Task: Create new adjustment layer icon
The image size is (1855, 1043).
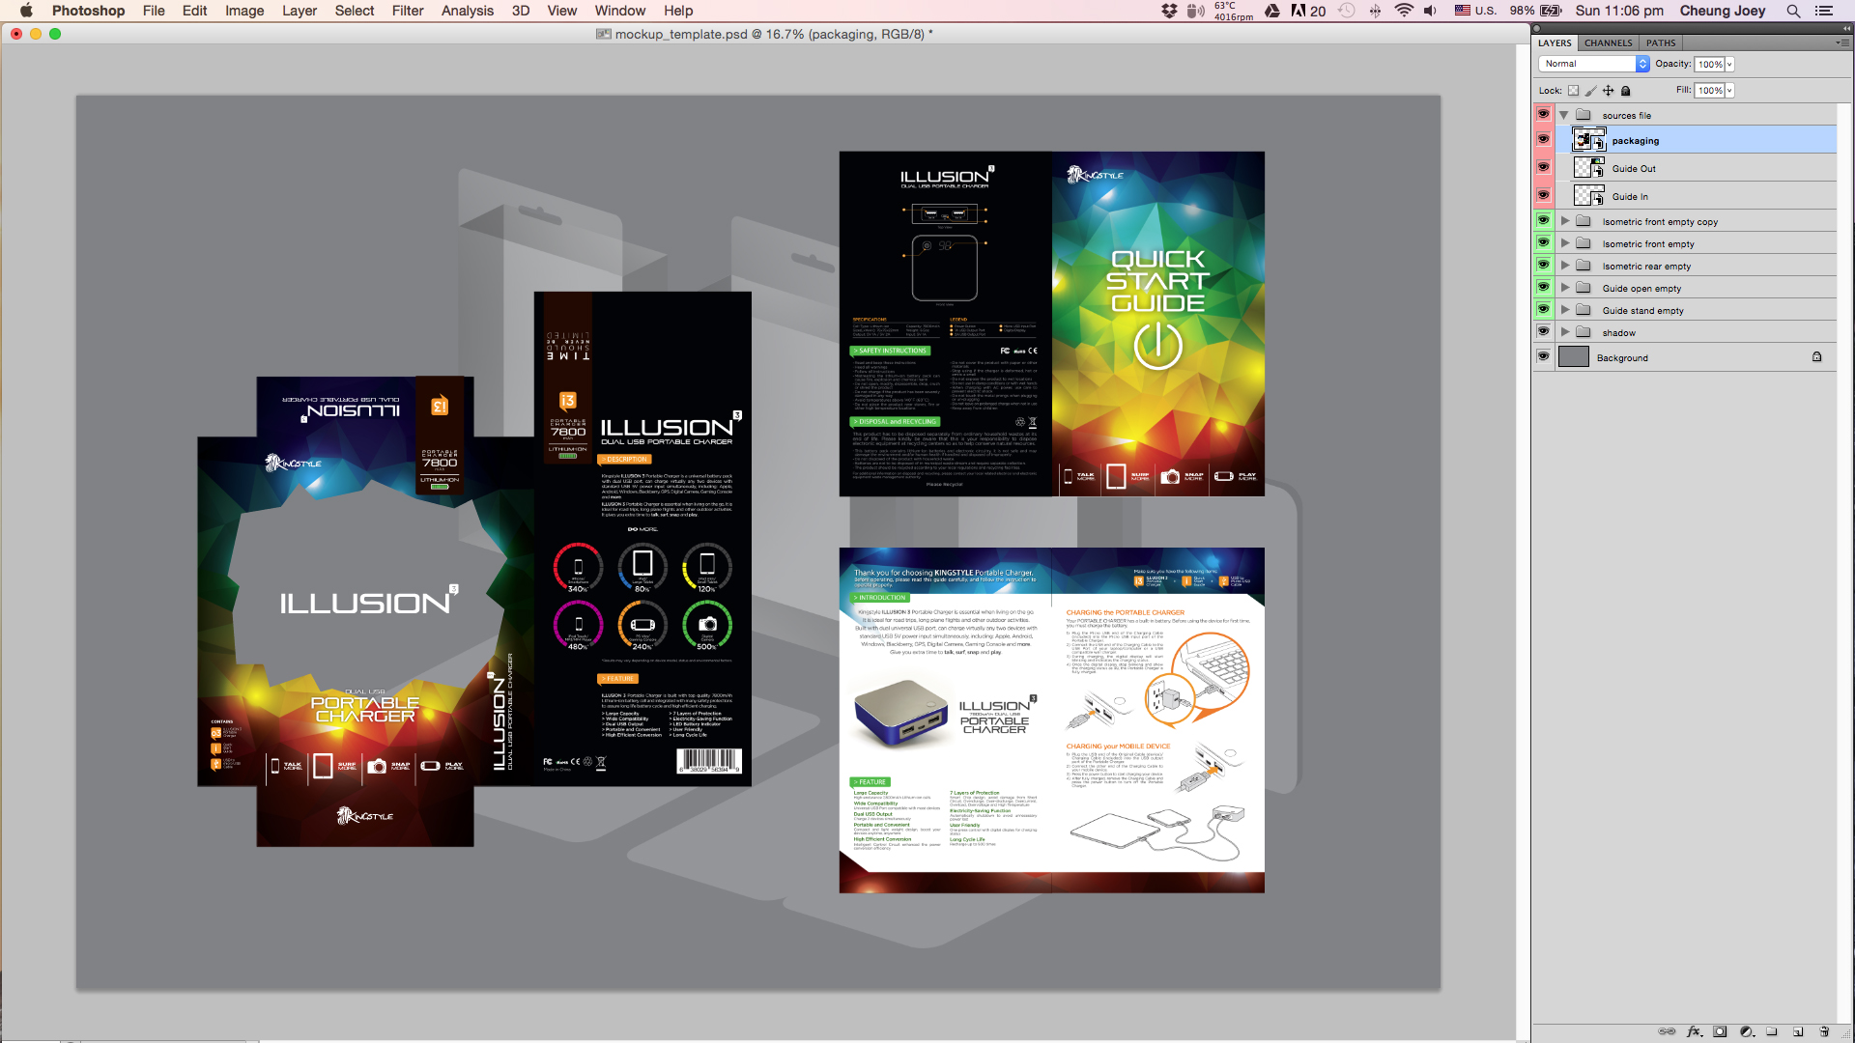Action: (x=1747, y=1031)
